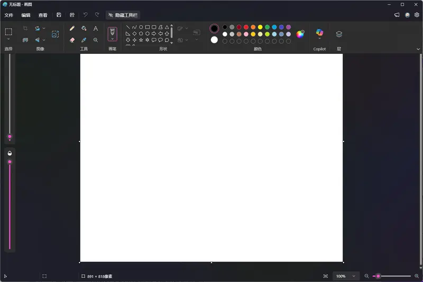Select the Fill bucket tool
This screenshot has height=282, width=423.
(84, 29)
